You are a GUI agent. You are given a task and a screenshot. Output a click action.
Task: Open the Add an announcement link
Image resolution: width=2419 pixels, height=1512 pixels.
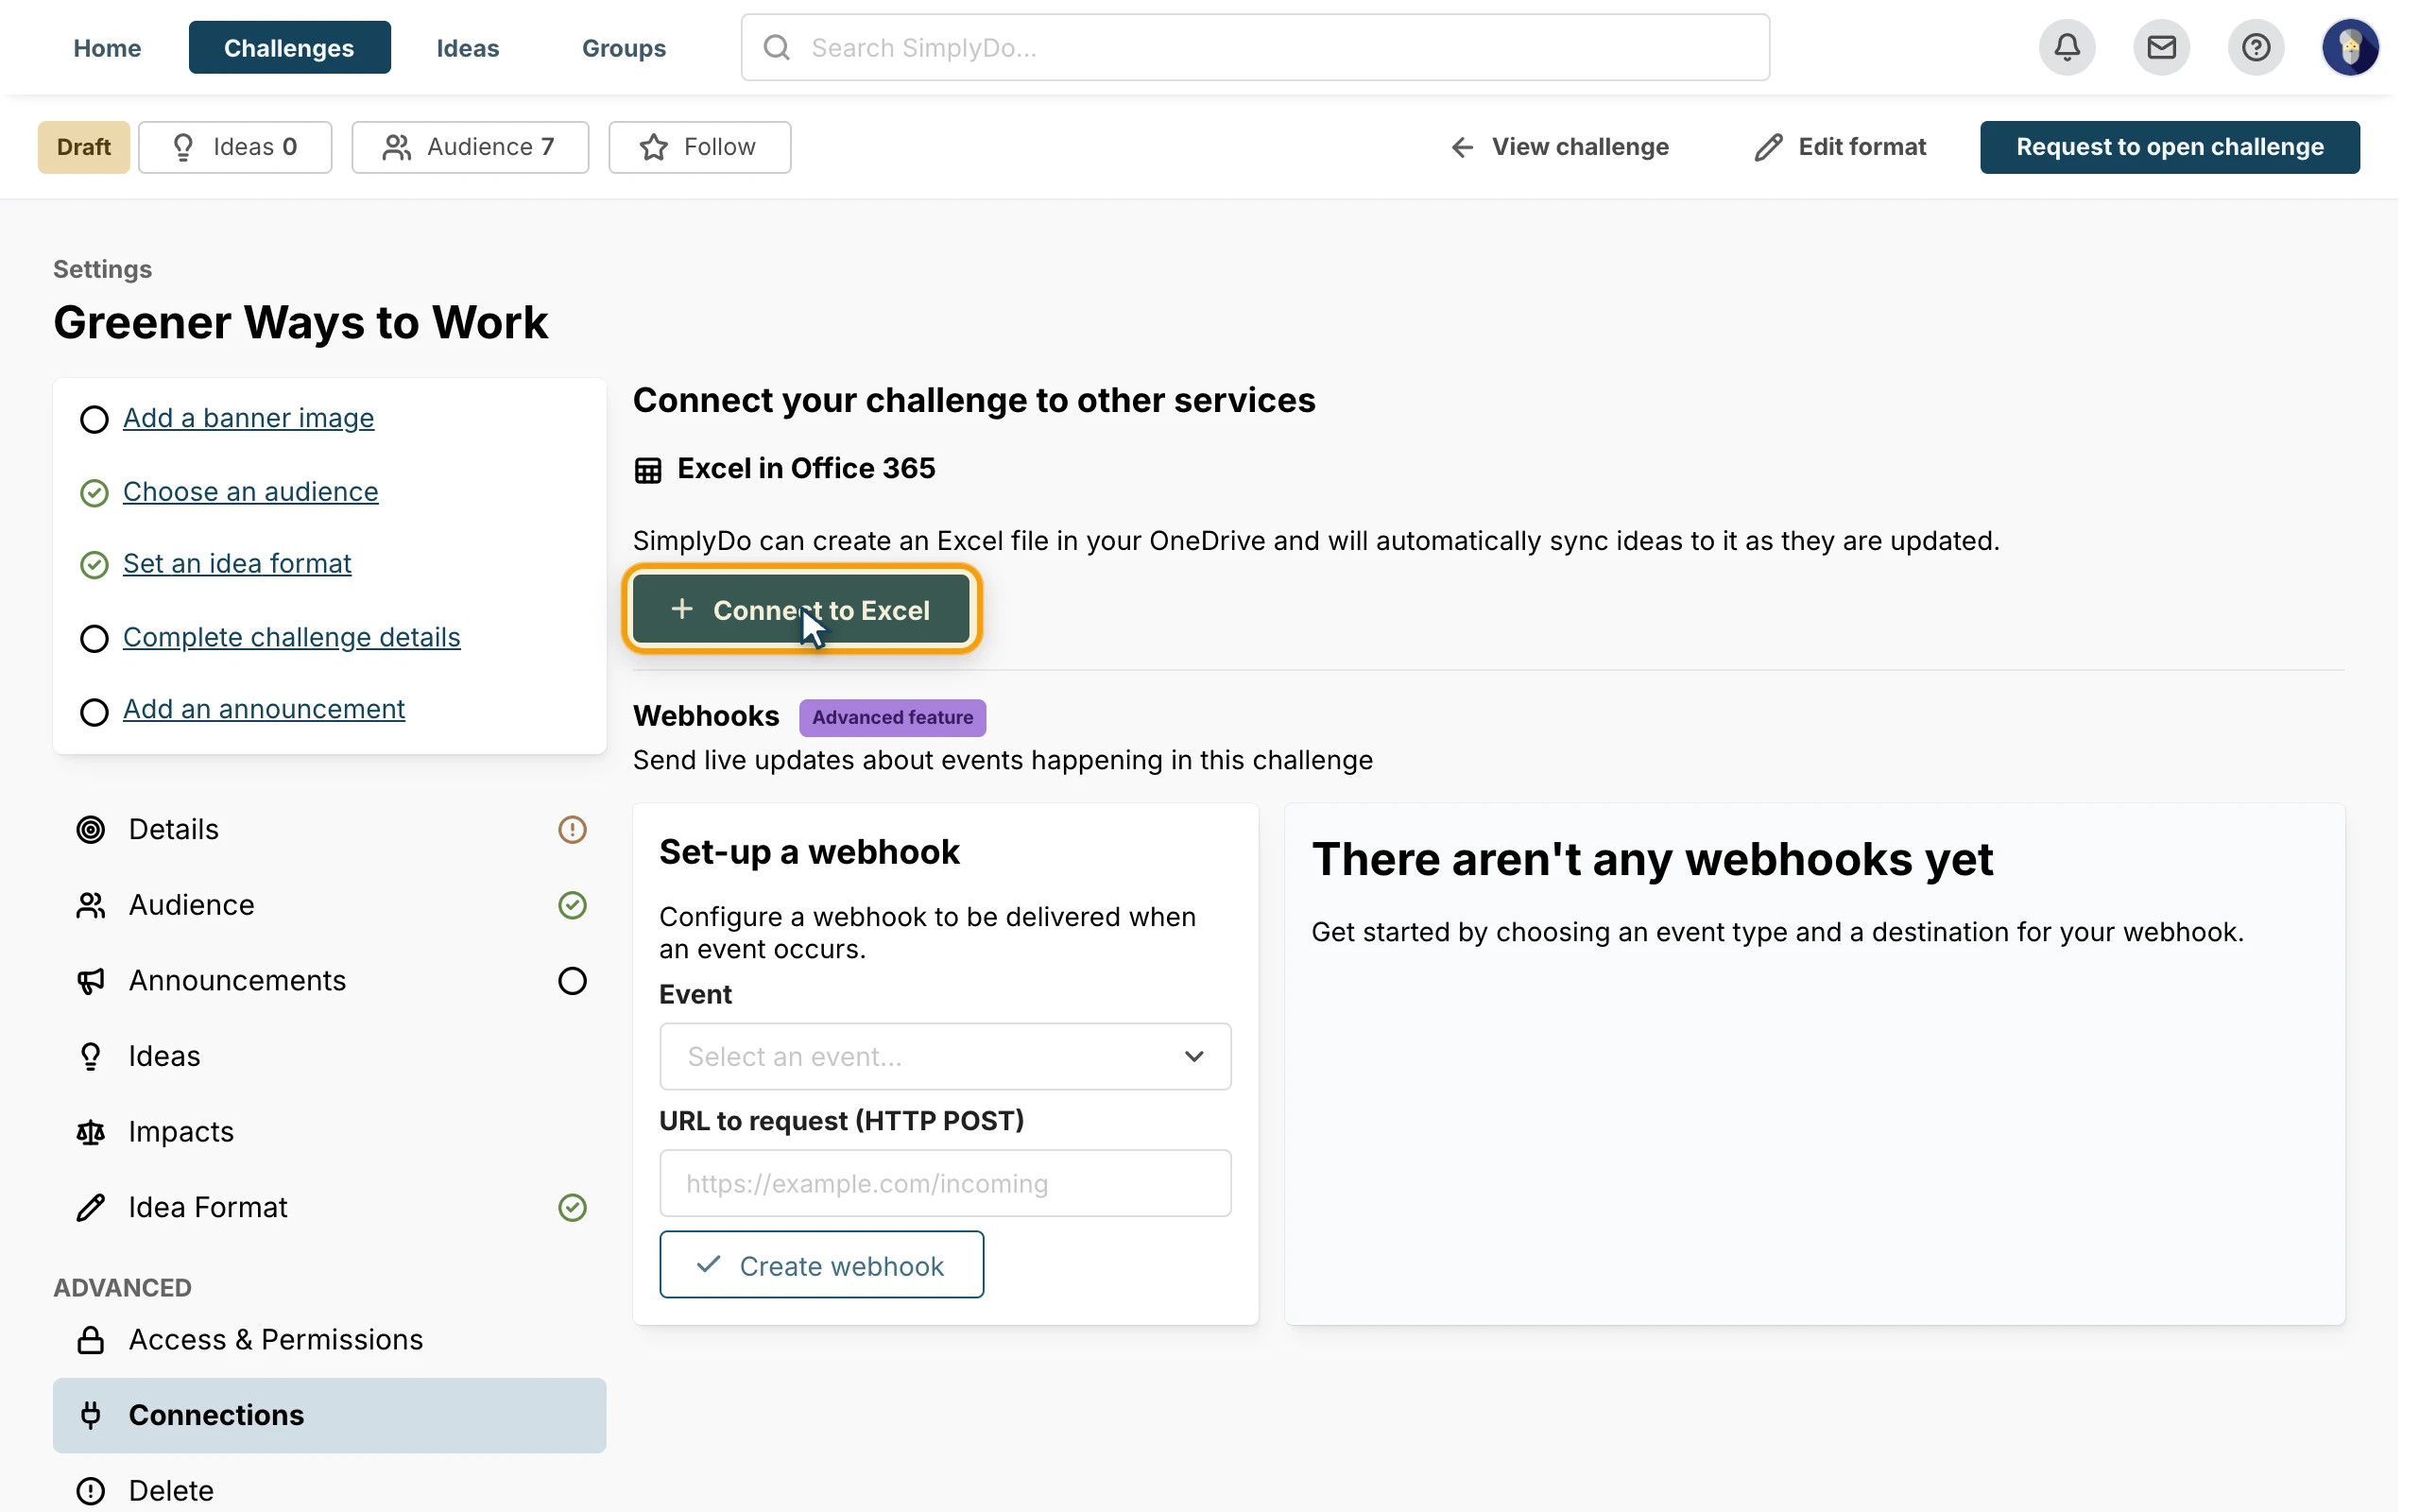(x=264, y=709)
